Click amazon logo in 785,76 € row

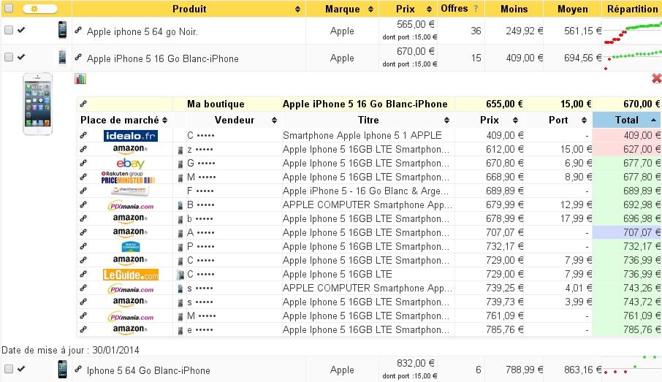131,329
